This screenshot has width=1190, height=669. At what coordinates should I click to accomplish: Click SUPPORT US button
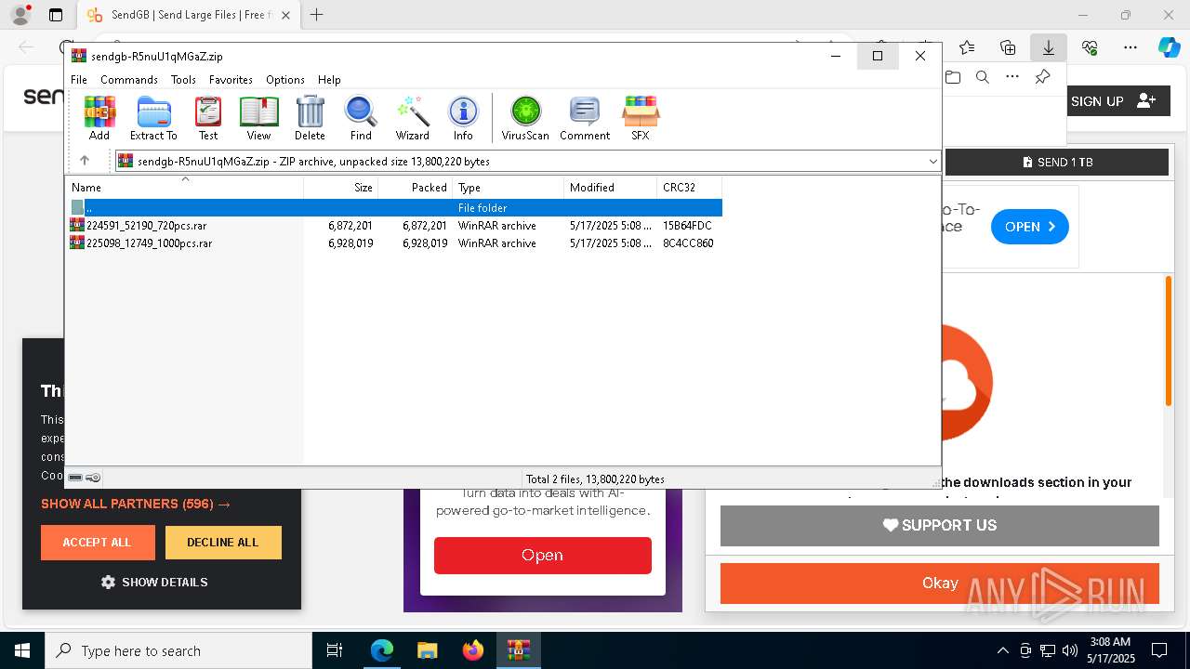[x=940, y=525]
